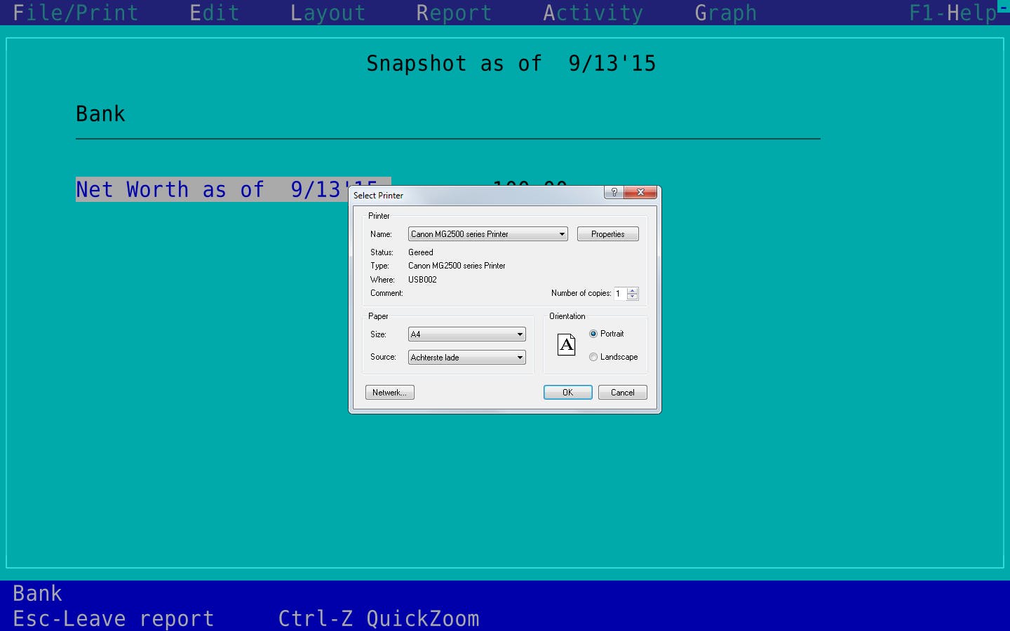
Task: Click the Bank label in status bar
Action: coord(37,593)
